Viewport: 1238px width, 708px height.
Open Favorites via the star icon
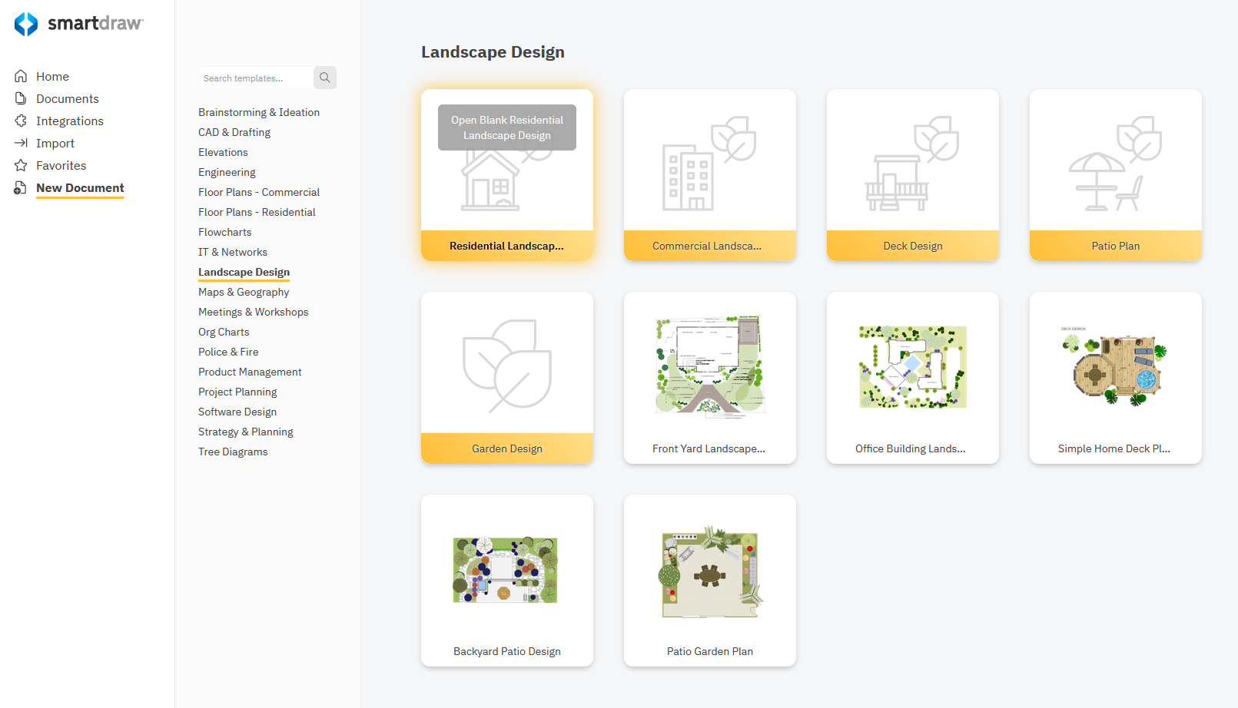tap(22, 165)
